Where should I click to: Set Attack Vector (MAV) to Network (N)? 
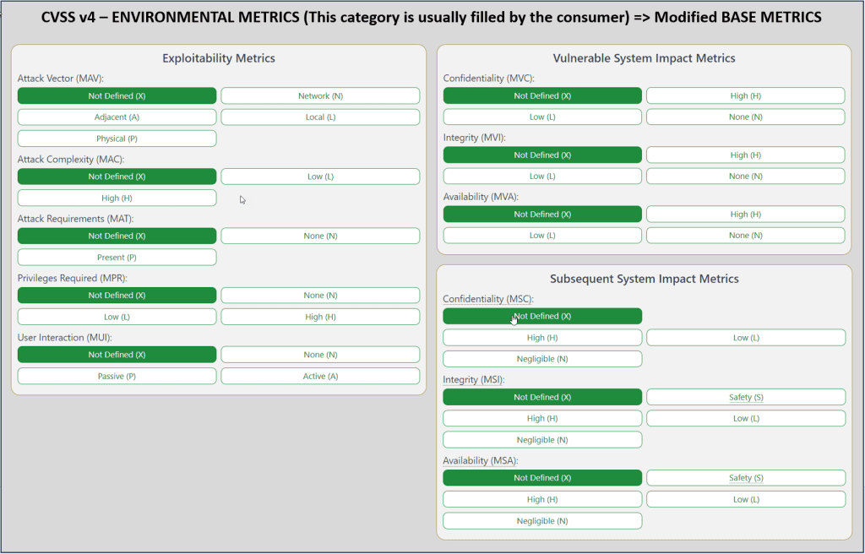pos(320,96)
